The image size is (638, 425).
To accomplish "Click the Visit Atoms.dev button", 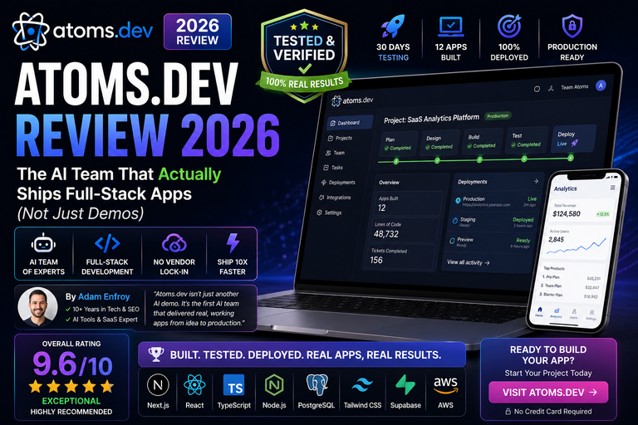I will tap(548, 392).
